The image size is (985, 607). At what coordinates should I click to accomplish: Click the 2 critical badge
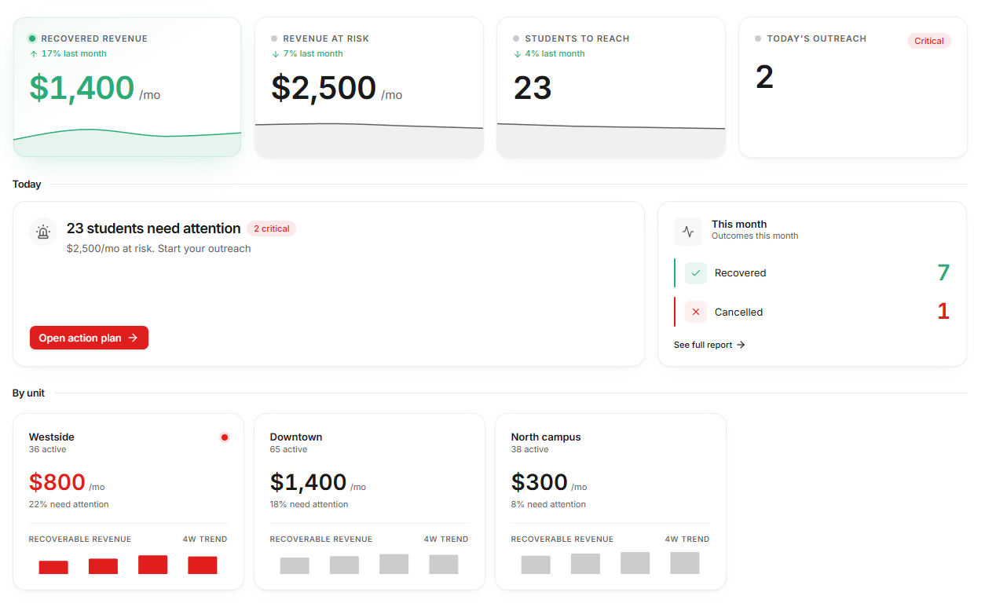(x=271, y=229)
